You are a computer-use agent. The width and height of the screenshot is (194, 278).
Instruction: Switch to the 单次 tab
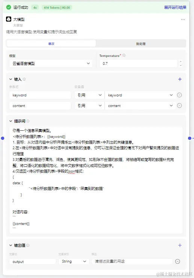51,44
